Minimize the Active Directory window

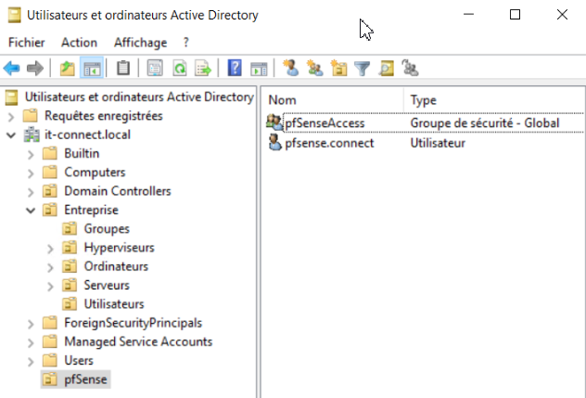(468, 15)
